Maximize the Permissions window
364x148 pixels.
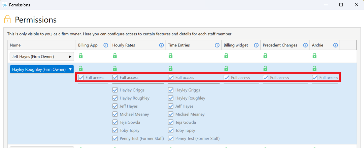(341, 5)
